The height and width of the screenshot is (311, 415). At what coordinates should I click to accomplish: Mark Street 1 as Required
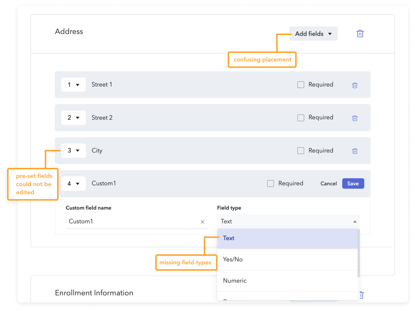(x=301, y=85)
